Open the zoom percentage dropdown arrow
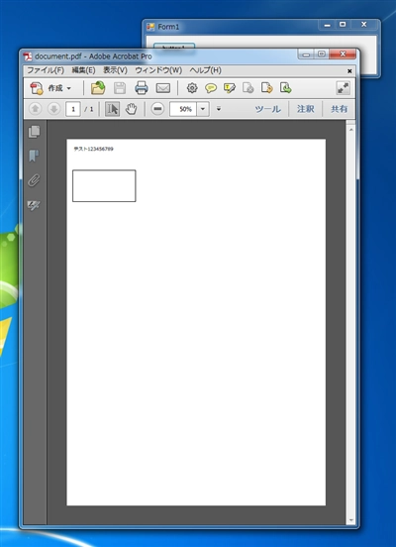Screen dimensions: 396x547 [x=203, y=109]
